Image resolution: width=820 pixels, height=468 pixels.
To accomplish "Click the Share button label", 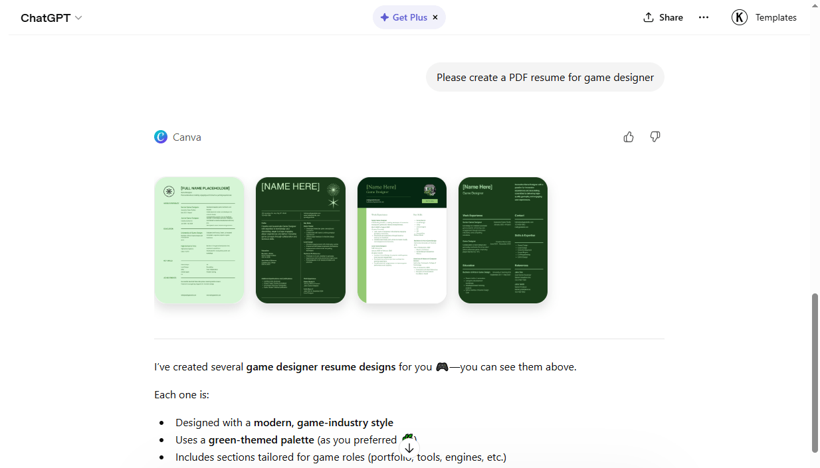I will [671, 17].
